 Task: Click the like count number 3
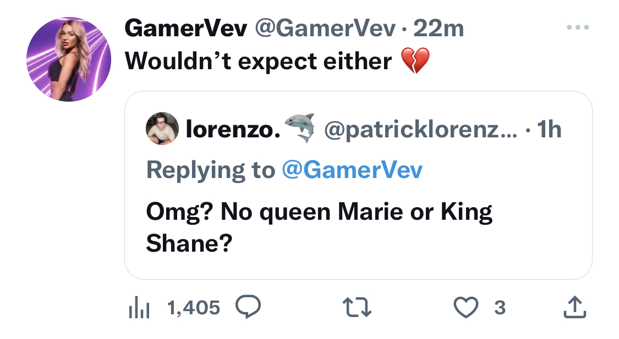(500, 308)
